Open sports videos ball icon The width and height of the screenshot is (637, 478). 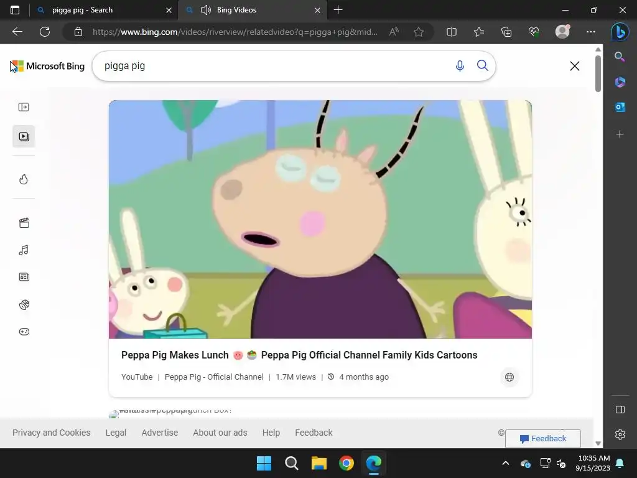point(24,304)
